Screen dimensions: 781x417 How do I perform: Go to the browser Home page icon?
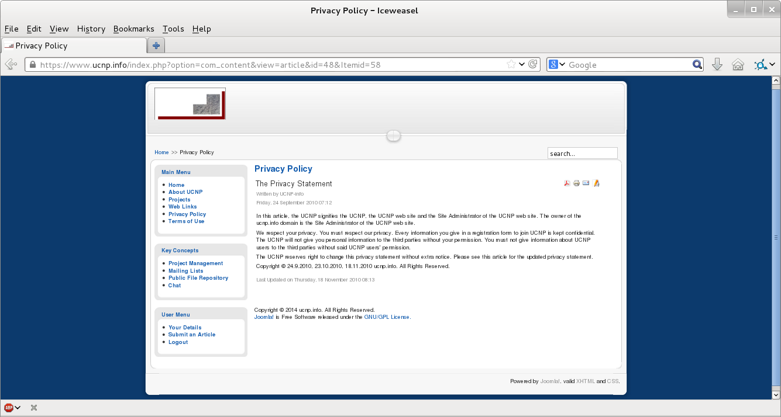tap(738, 65)
